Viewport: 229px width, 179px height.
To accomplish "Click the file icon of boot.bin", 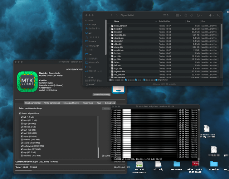I will pyautogui.click(x=112, y=29).
